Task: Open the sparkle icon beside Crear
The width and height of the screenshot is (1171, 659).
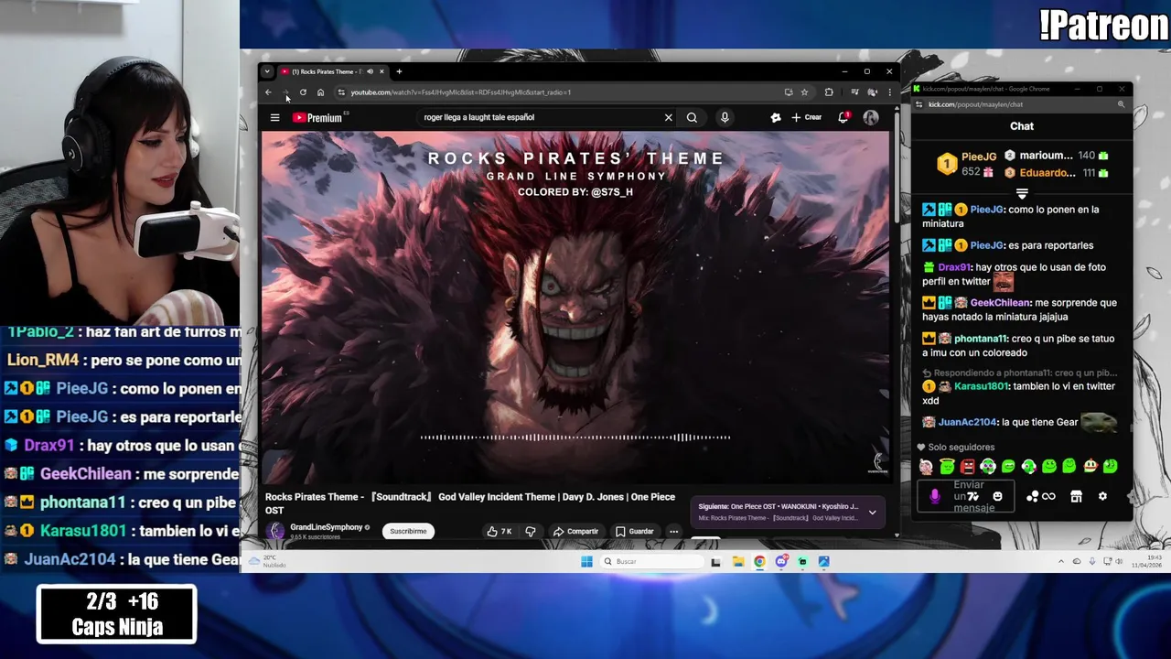Action: tap(776, 117)
